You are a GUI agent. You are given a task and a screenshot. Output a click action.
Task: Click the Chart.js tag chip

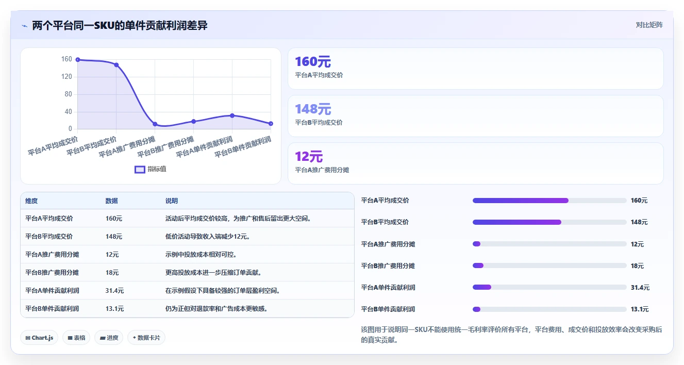[40, 338]
